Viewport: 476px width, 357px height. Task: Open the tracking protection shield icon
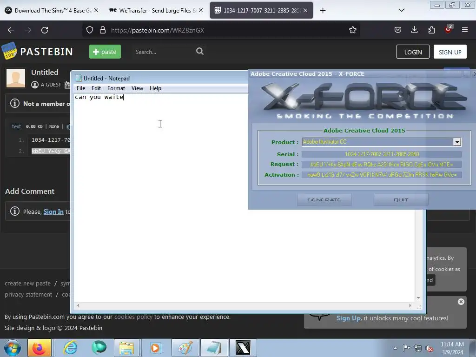[90, 30]
